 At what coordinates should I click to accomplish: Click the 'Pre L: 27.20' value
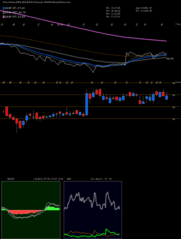coord(113,14)
